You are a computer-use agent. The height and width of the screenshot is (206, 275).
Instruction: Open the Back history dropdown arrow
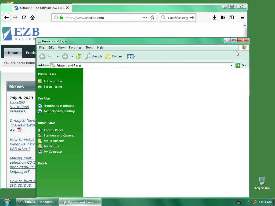click(x=57, y=57)
